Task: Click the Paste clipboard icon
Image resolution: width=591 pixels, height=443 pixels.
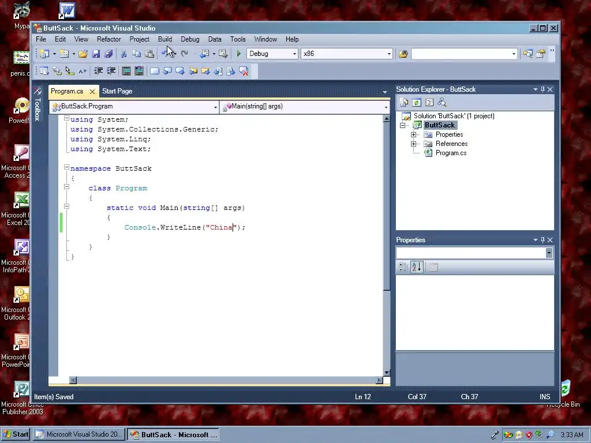Action: [x=149, y=54]
